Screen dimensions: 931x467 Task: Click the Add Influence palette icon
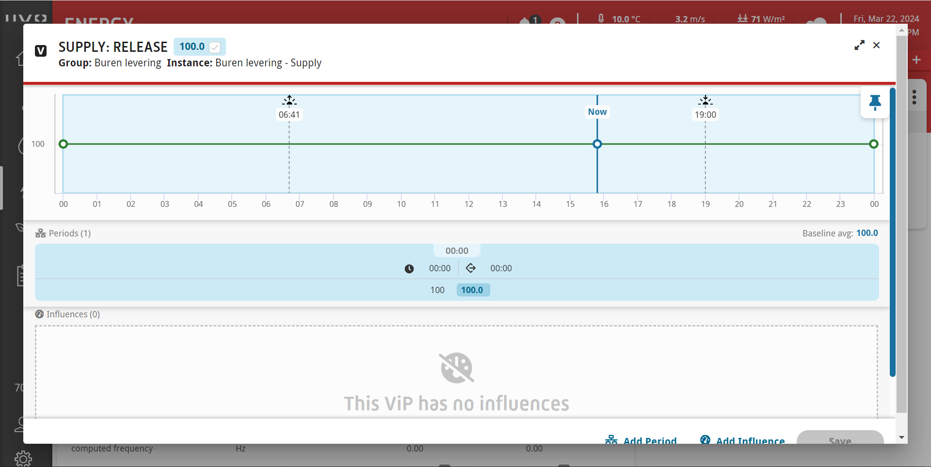click(705, 440)
